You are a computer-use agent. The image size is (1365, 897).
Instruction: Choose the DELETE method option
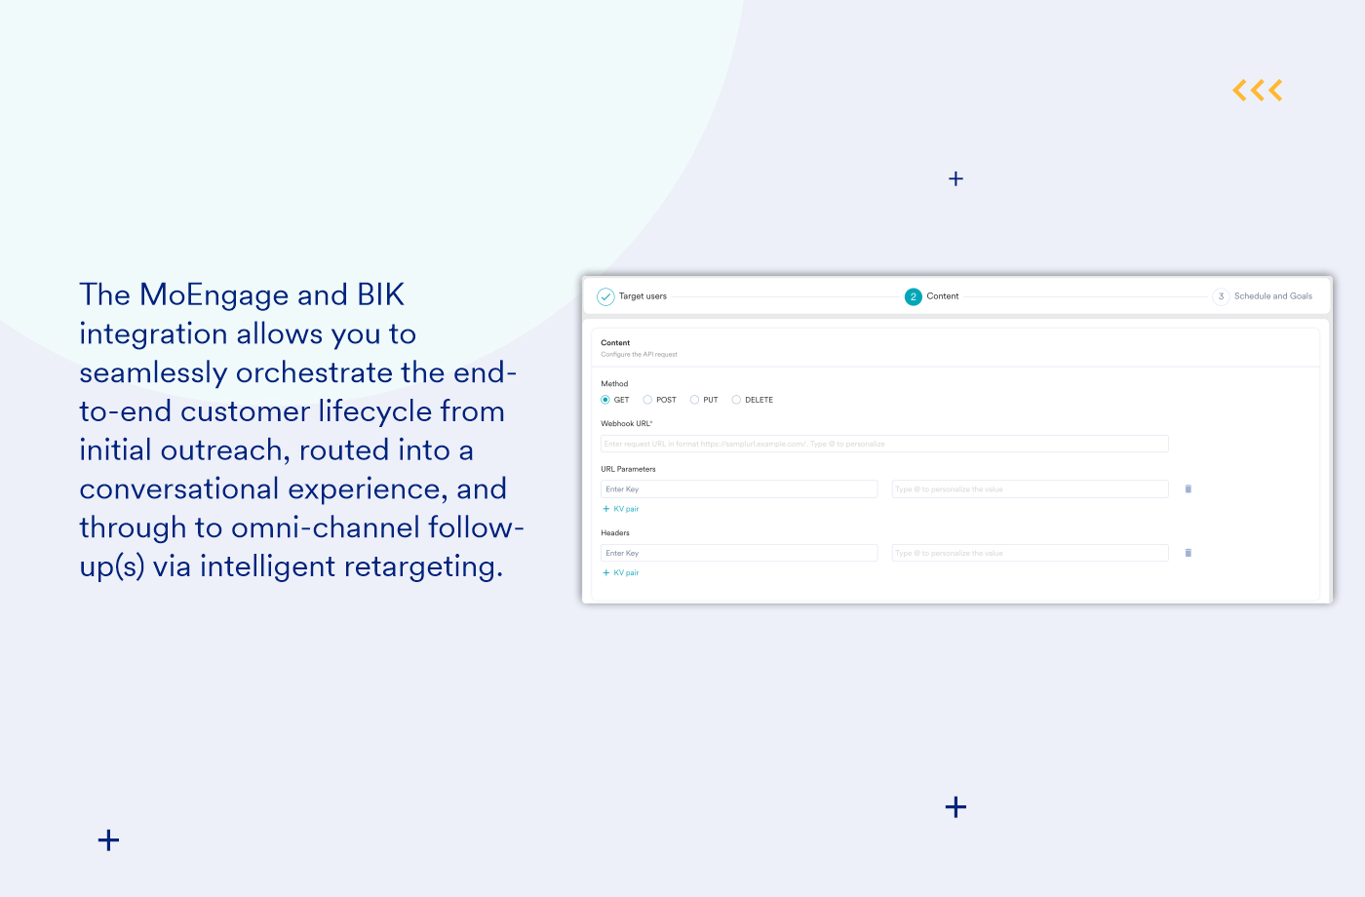point(736,400)
